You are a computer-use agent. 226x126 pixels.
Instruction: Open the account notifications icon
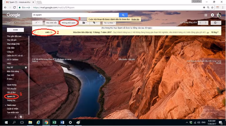pos(212,15)
